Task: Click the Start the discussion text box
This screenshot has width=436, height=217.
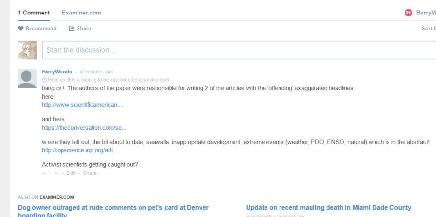Action: 237,50
